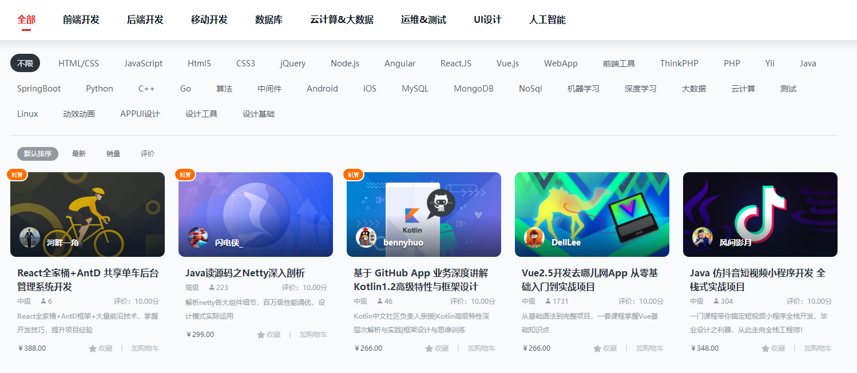Choose the APPUI设计 filter

pos(140,114)
